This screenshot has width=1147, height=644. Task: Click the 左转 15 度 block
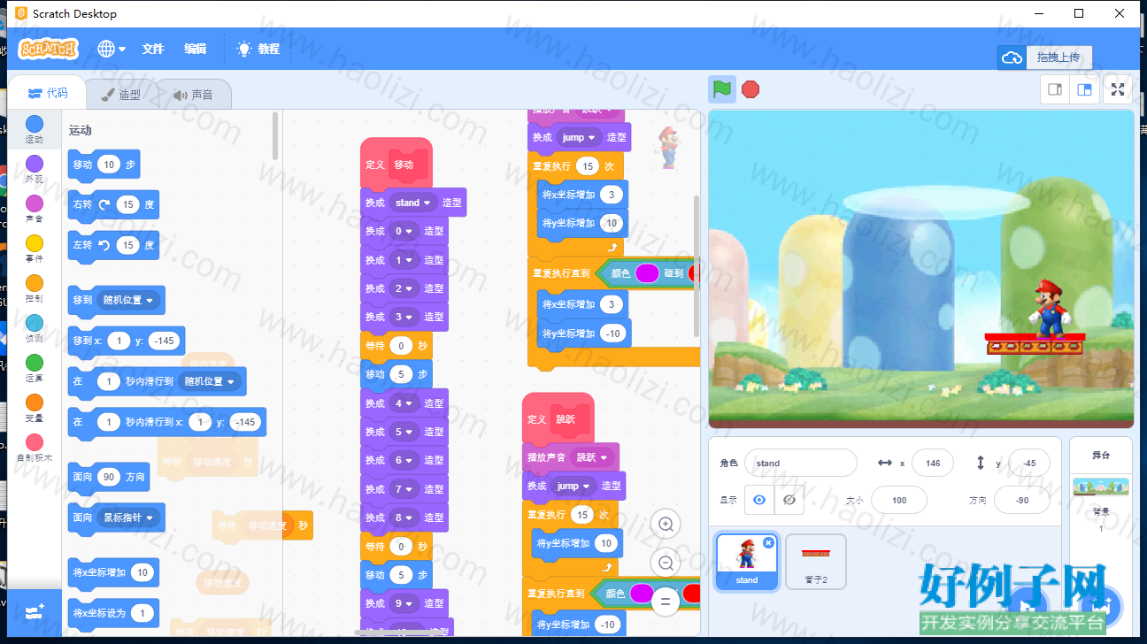pyautogui.click(x=113, y=245)
